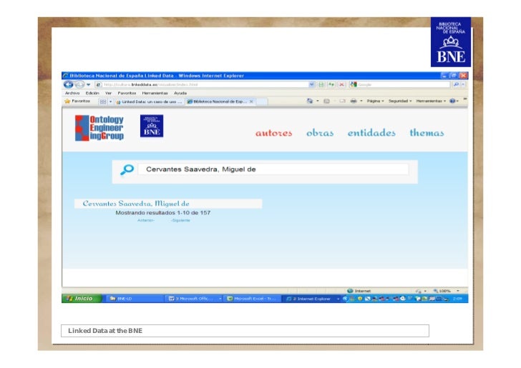Screen dimensions: 521x368
Task: Stop loading with the red X icon
Action: point(341,84)
